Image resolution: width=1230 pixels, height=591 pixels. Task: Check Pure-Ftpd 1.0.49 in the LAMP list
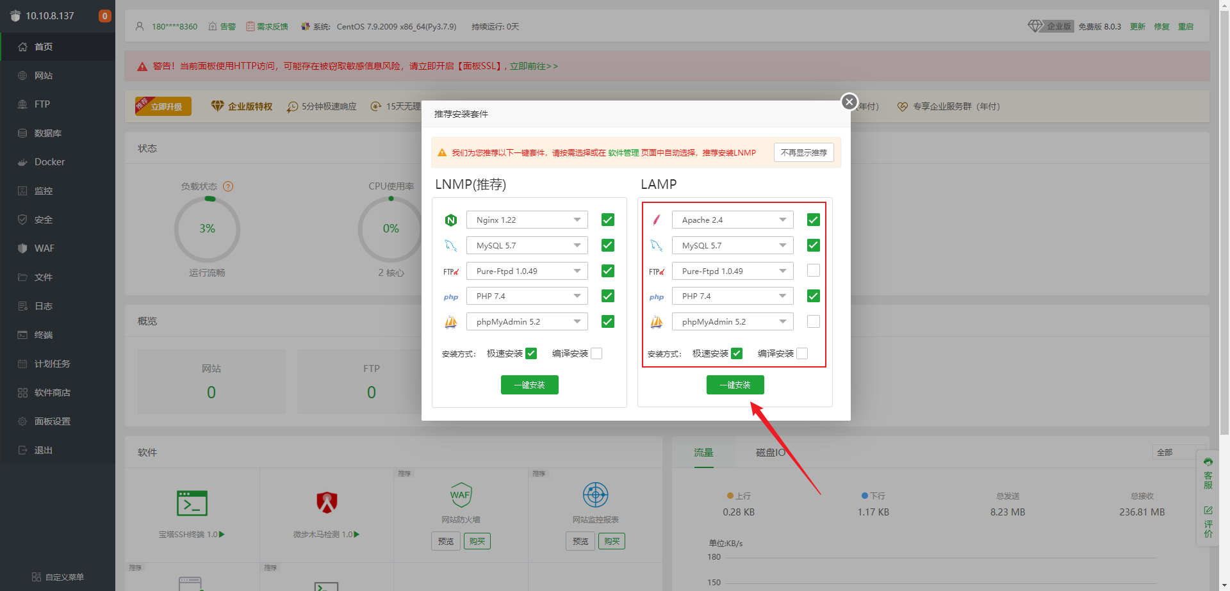(x=814, y=271)
